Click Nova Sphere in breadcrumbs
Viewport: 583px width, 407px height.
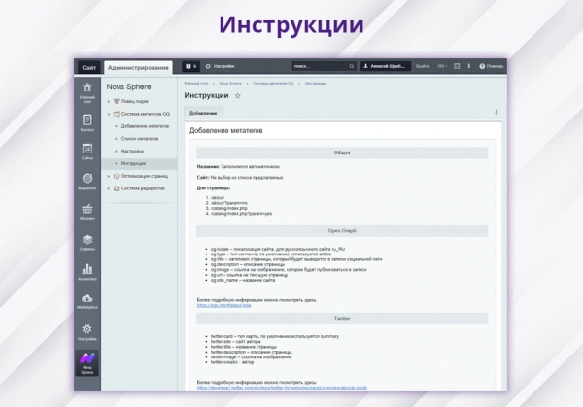click(230, 84)
